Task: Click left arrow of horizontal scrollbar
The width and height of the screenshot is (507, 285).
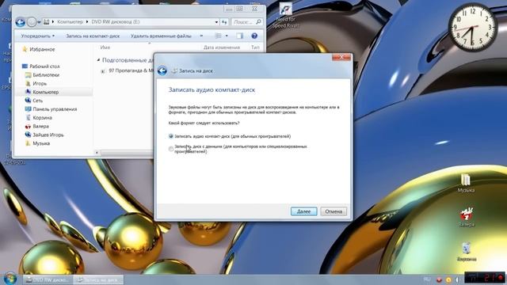Action: tap(97, 153)
